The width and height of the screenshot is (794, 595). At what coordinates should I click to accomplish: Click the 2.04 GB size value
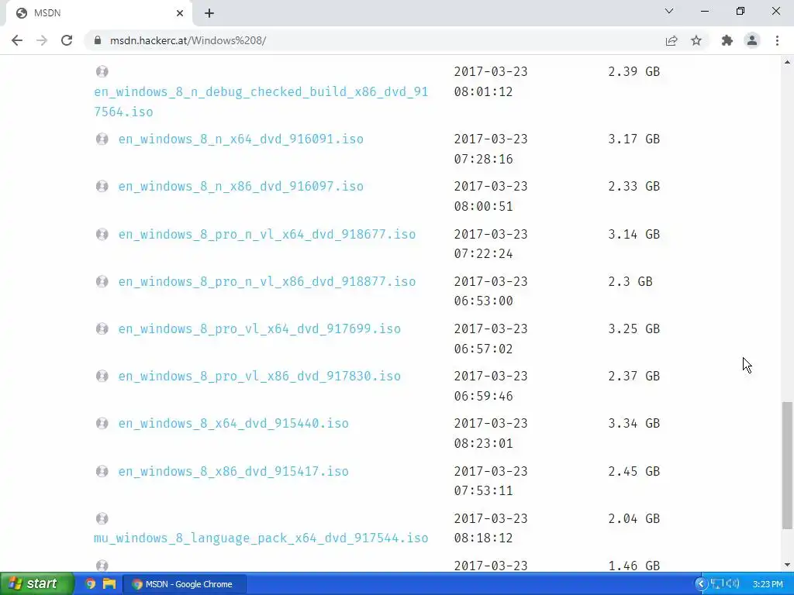(x=634, y=518)
